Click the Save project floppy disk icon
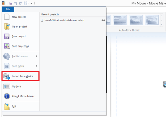The width and height of the screenshot is (166, 117). 7,36
